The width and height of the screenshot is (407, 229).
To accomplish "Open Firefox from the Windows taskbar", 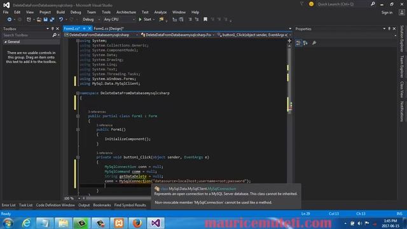I will [137, 223].
